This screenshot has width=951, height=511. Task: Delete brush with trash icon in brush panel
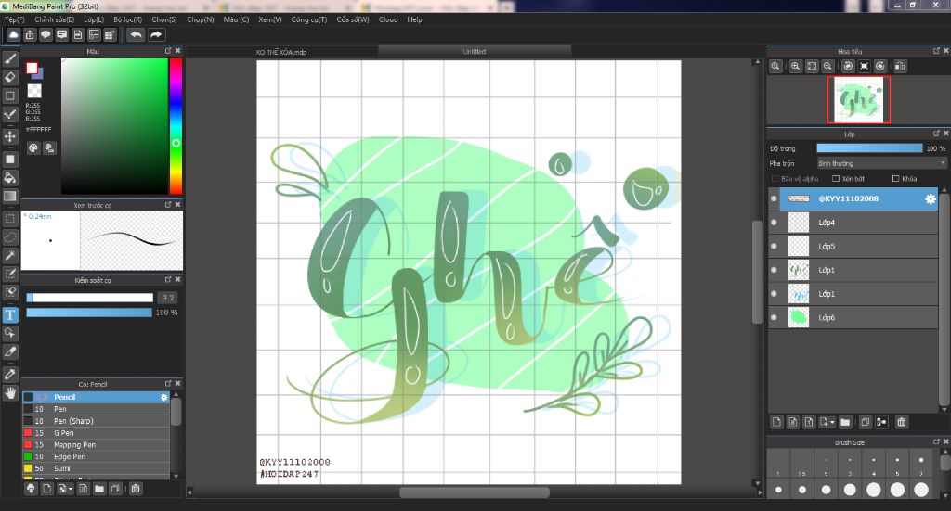(136, 489)
